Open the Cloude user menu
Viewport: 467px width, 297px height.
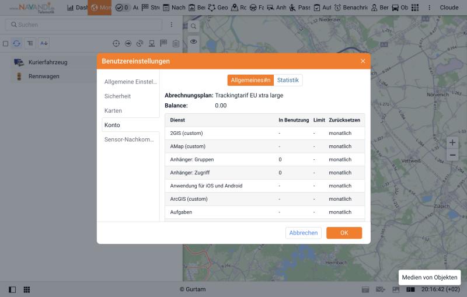(449, 8)
